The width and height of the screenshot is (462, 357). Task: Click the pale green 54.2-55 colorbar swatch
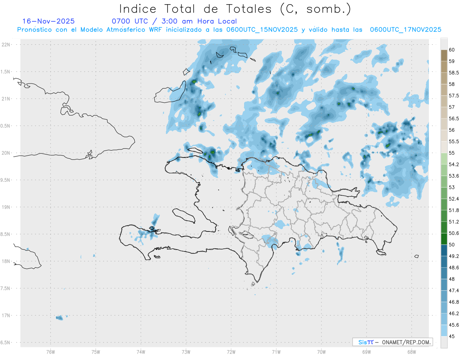pyautogui.click(x=444, y=159)
